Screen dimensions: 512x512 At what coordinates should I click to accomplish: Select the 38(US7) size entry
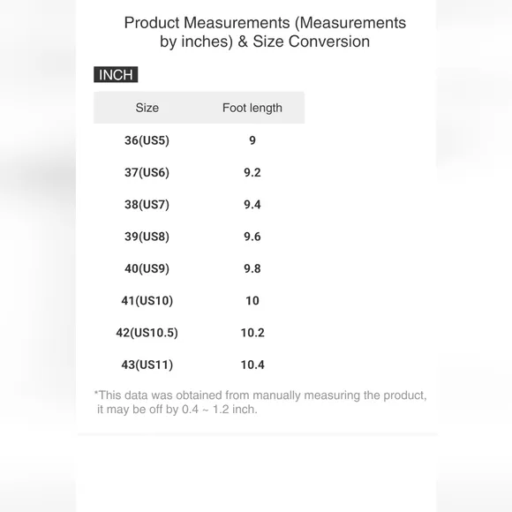(147, 205)
